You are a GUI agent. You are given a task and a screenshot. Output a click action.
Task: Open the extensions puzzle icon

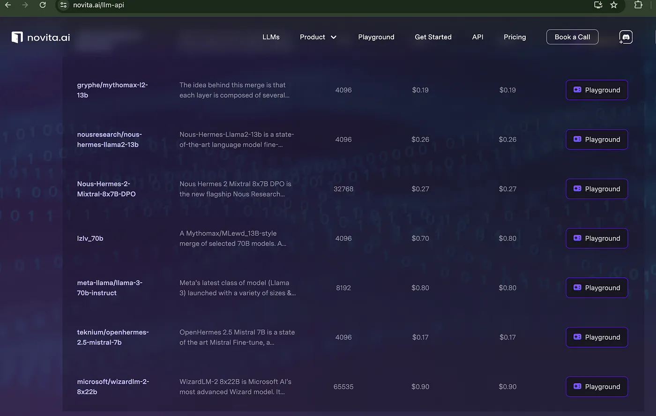click(x=638, y=5)
